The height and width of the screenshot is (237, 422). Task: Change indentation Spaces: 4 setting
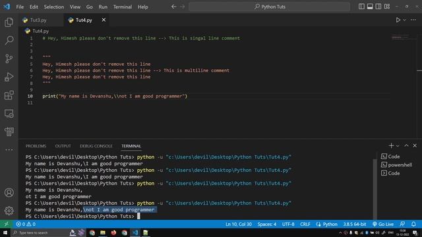pyautogui.click(x=266, y=224)
